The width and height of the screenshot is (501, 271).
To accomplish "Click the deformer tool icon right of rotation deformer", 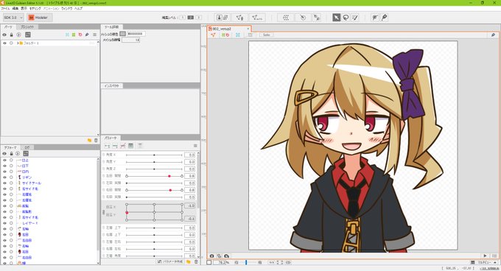I will click(x=317, y=18).
